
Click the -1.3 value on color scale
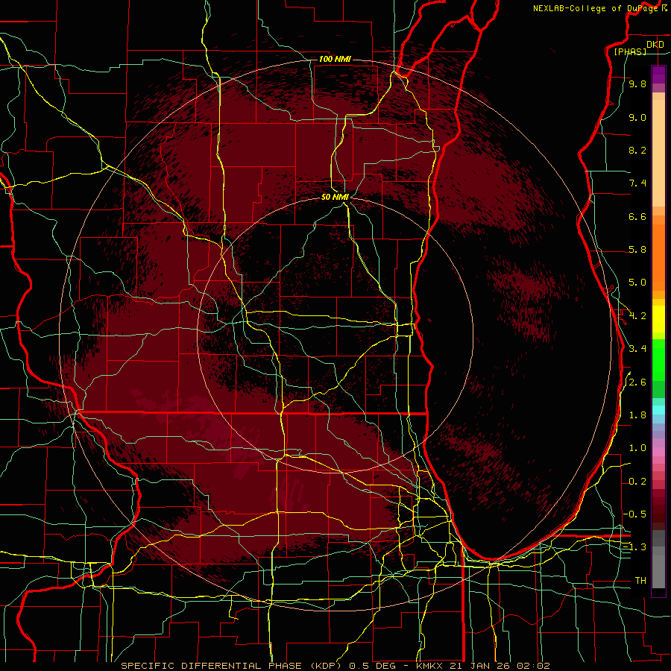pos(635,547)
